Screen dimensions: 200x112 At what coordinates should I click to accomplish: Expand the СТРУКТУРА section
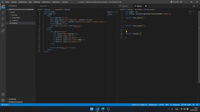coord(21,99)
